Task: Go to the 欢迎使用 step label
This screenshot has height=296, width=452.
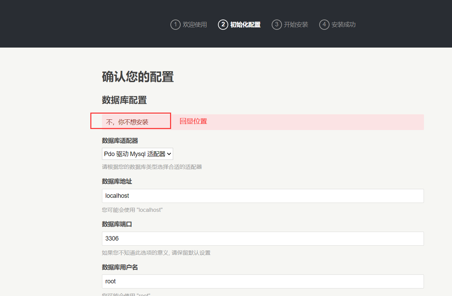Action: point(195,25)
